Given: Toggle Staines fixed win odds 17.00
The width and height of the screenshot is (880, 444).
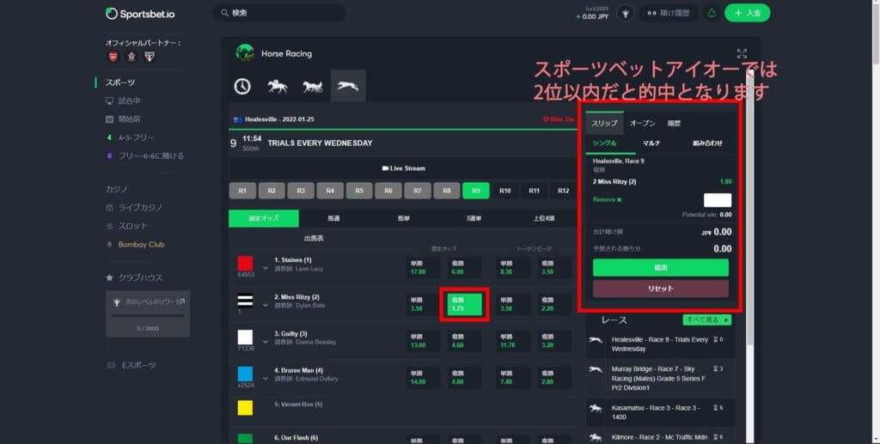Looking at the screenshot, I should (x=423, y=267).
